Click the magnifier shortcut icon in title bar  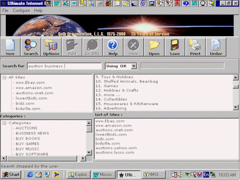pos(91,3)
